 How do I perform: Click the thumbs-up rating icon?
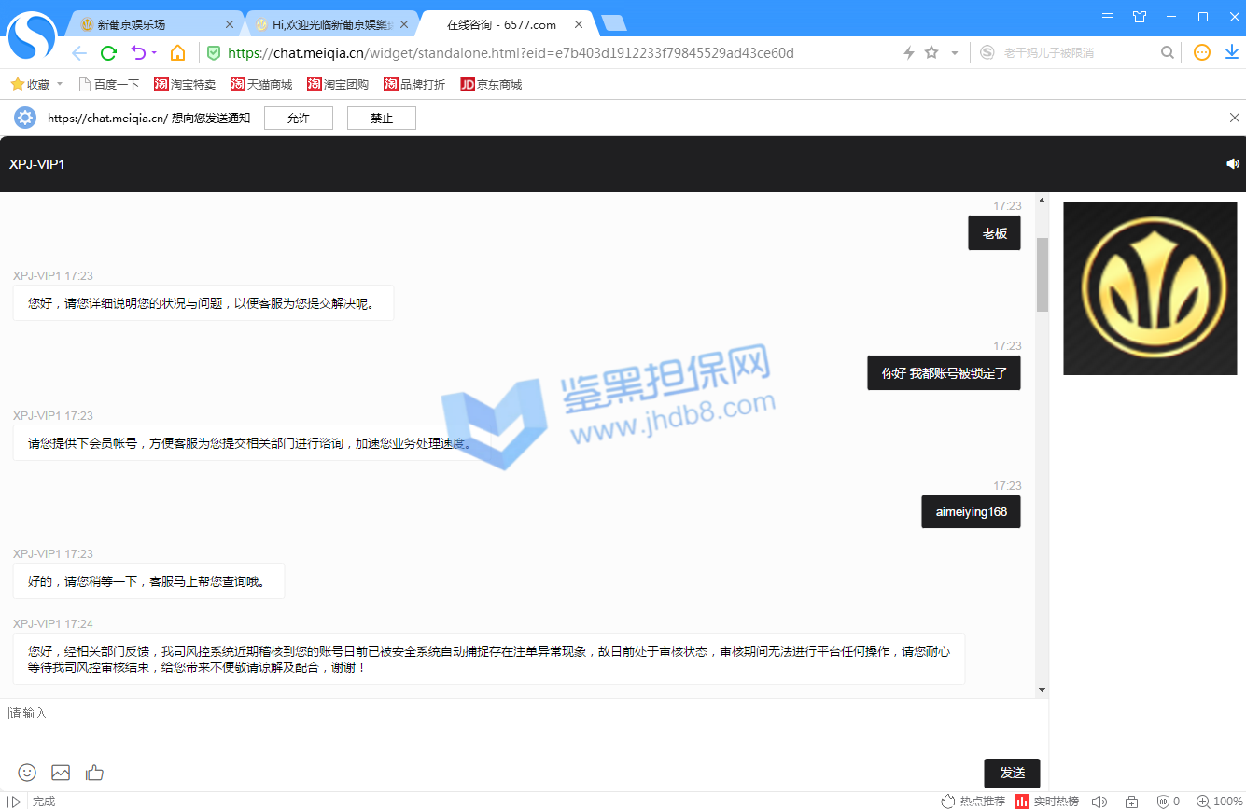click(94, 773)
